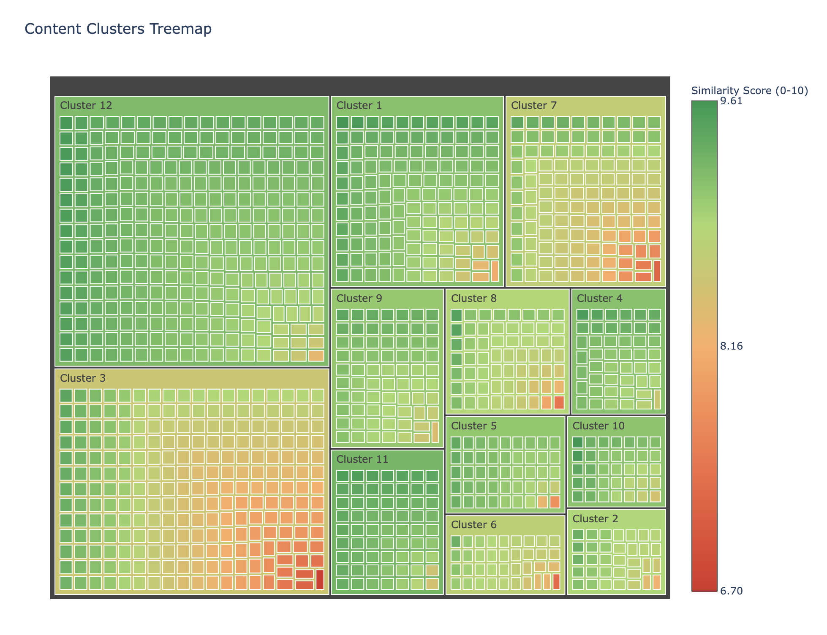This screenshot has height=635, width=827.
Task: Click the darkest red tile in Cluster 3
Action: click(x=320, y=579)
